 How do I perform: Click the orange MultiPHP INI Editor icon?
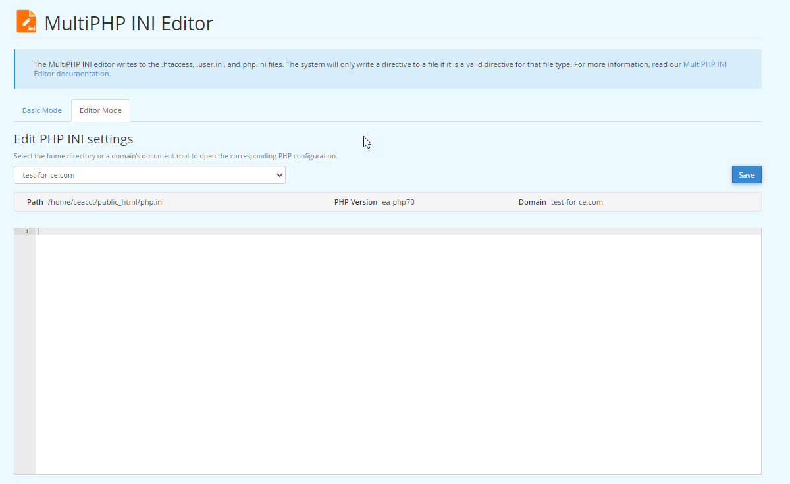point(26,22)
